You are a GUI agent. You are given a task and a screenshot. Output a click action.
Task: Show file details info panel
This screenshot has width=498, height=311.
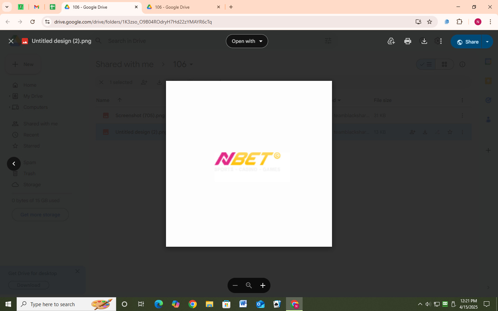tap(462, 64)
